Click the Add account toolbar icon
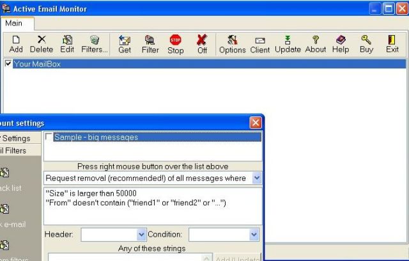This screenshot has height=261, width=409. click(x=16, y=40)
